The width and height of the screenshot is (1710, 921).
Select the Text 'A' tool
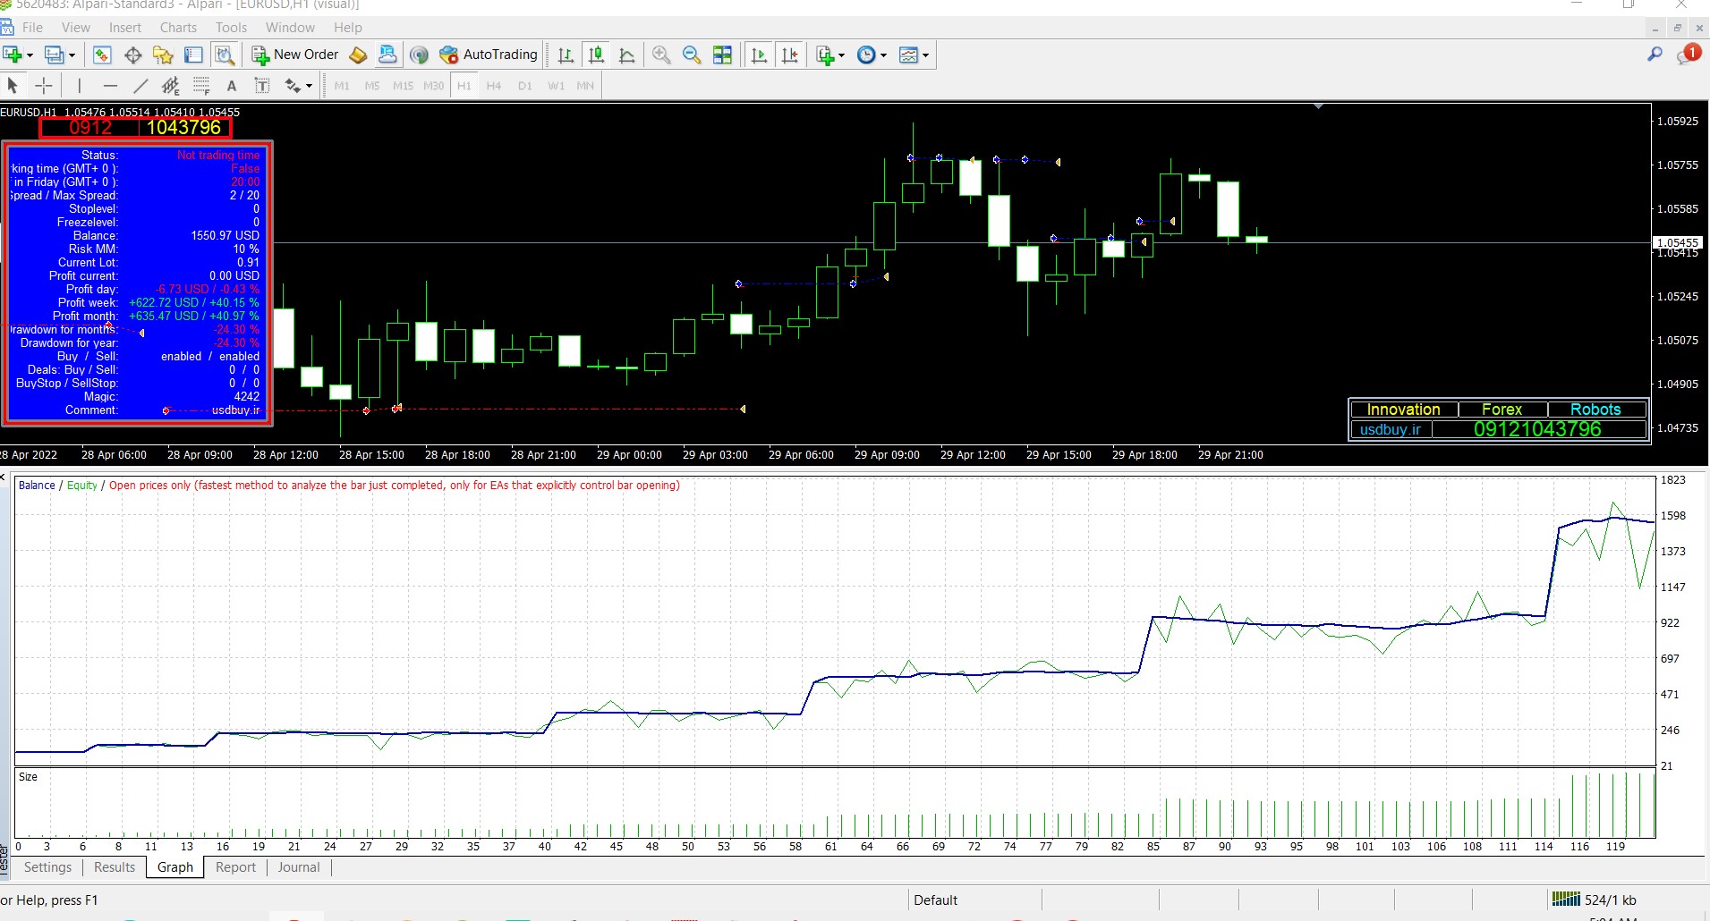232,86
